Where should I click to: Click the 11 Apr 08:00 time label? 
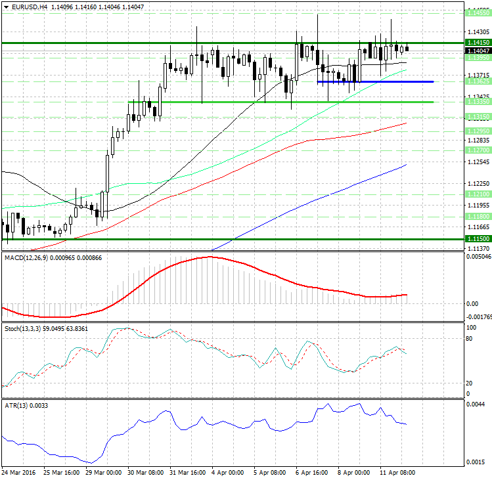pos(398,473)
